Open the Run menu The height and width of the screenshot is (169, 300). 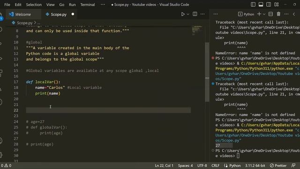click(72, 5)
